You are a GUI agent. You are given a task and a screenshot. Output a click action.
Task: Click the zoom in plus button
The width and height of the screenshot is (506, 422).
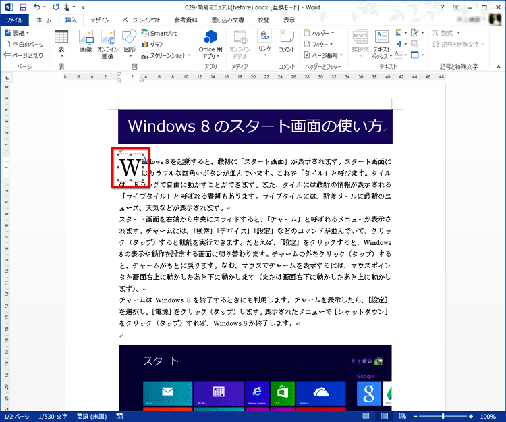[471, 417]
